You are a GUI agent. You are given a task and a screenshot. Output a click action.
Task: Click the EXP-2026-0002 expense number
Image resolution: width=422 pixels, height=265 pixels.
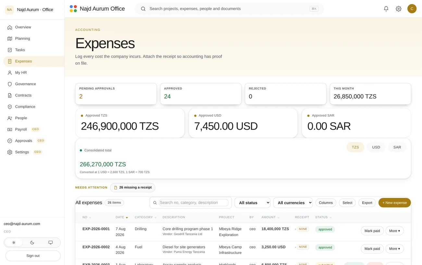[x=96, y=247]
